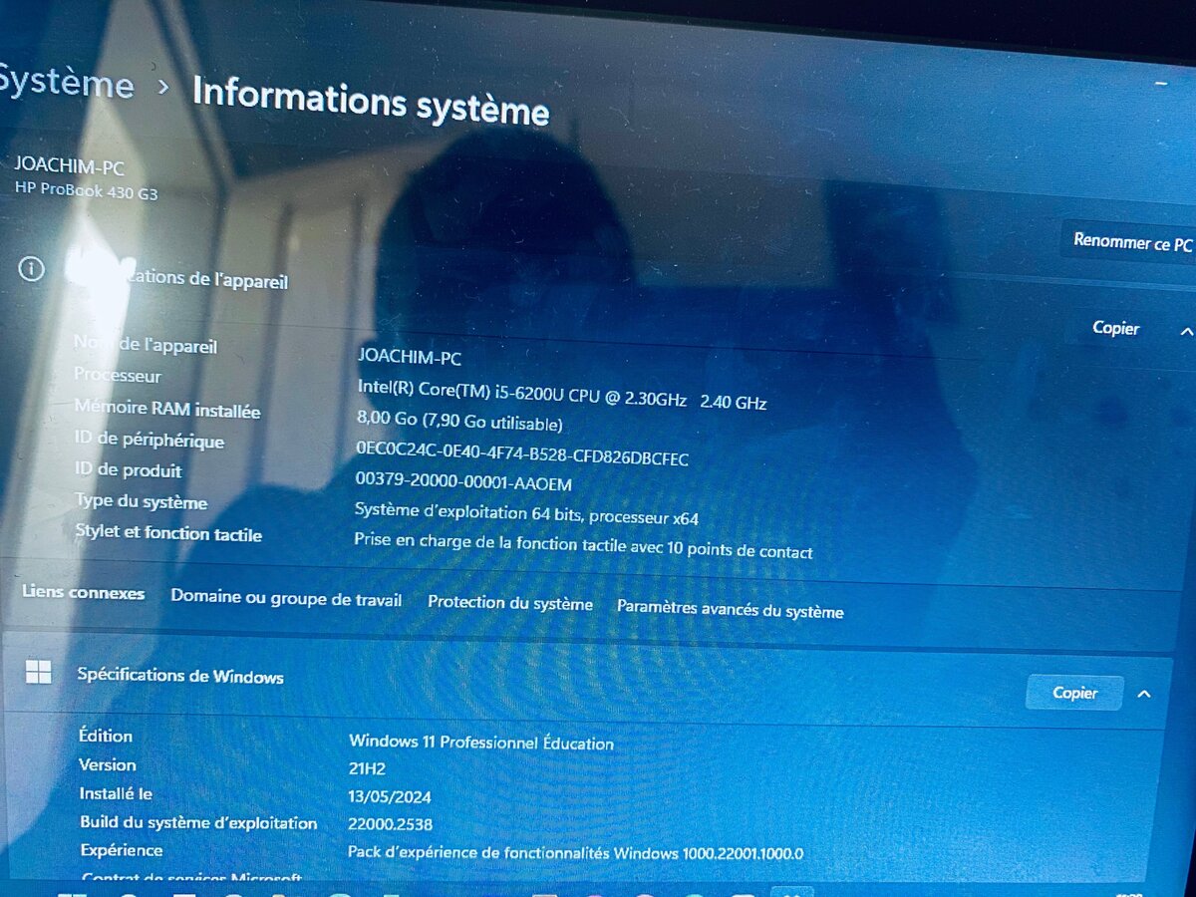Click the Renommer ce PC button
This screenshot has height=897, width=1196.
point(1132,242)
